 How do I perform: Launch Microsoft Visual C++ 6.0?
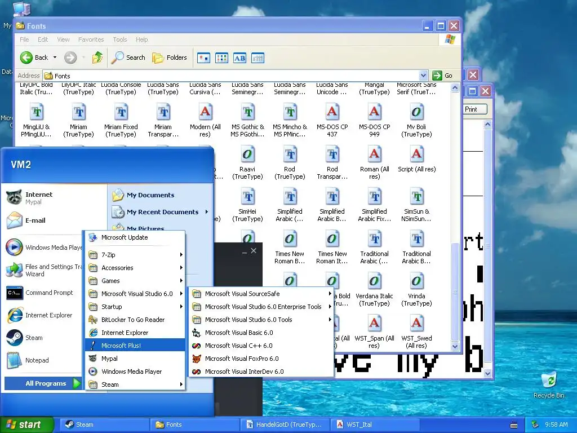261,346
